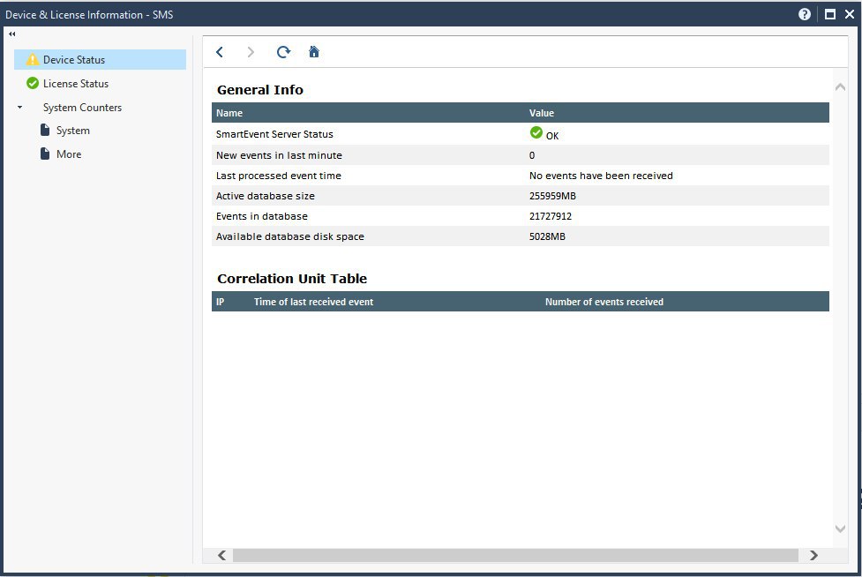Viewport: 862px width, 577px height.
Task: Select the Available database disk space label
Action: 289,236
